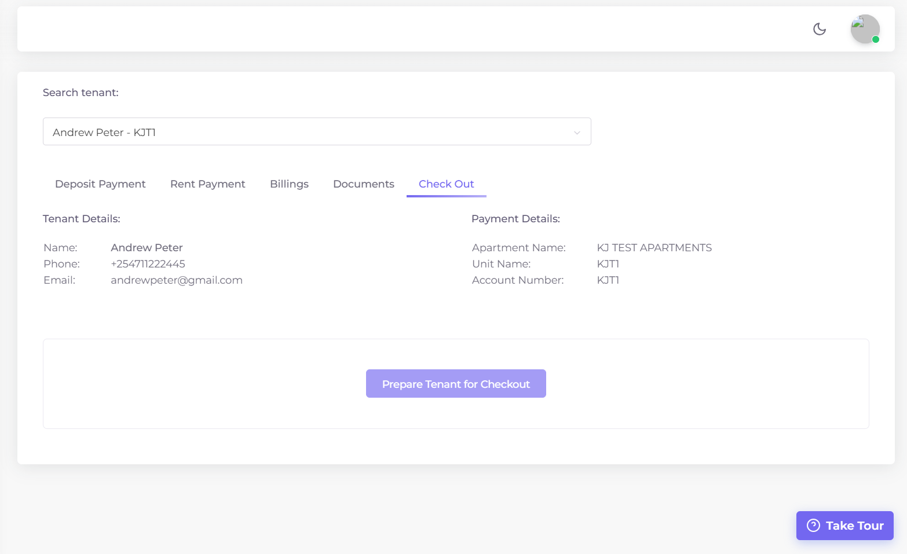Viewport: 907px width, 554px height.
Task: Open the tenant selection dropdown chevron
Action: coord(577,132)
